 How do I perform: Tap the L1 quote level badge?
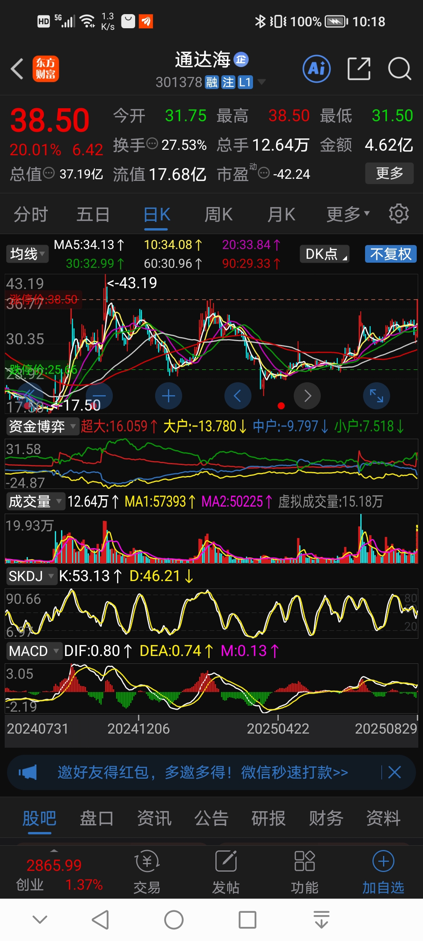coord(245,82)
